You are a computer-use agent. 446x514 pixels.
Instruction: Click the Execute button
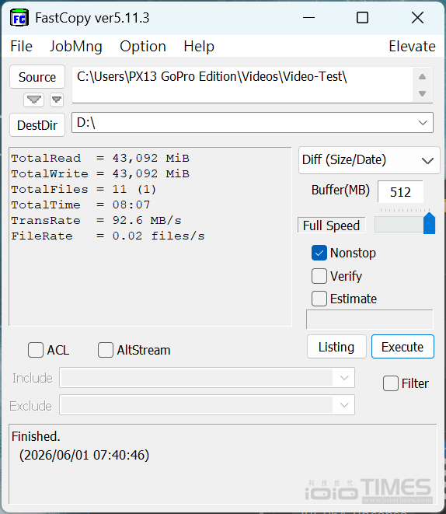pos(402,347)
